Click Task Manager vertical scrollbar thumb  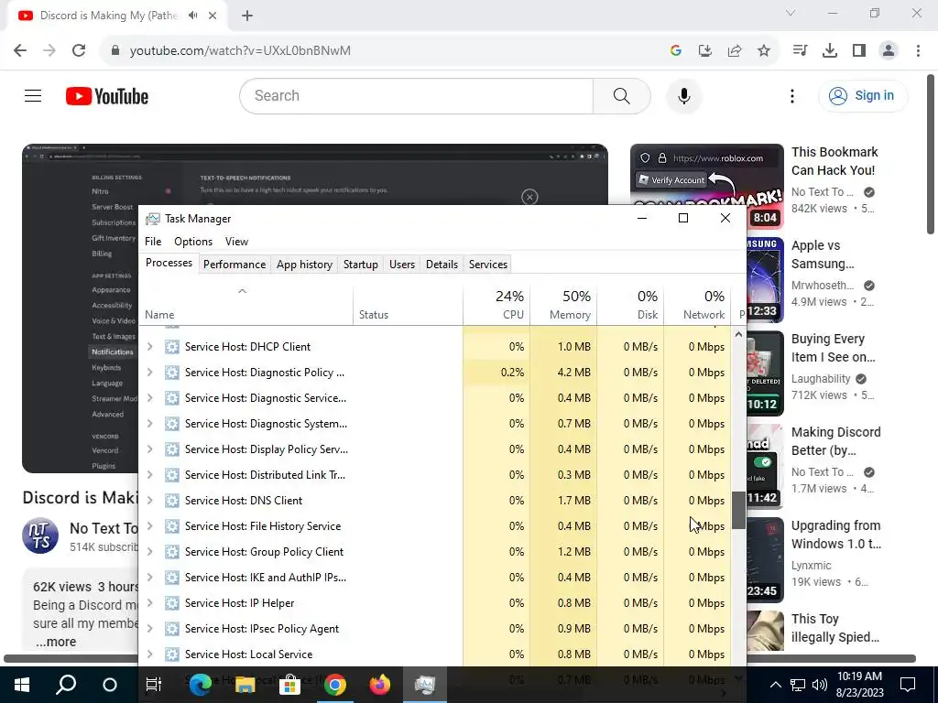pyautogui.click(x=739, y=510)
